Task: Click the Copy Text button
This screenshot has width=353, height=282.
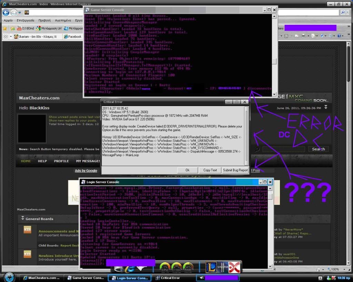Action: pos(210,170)
